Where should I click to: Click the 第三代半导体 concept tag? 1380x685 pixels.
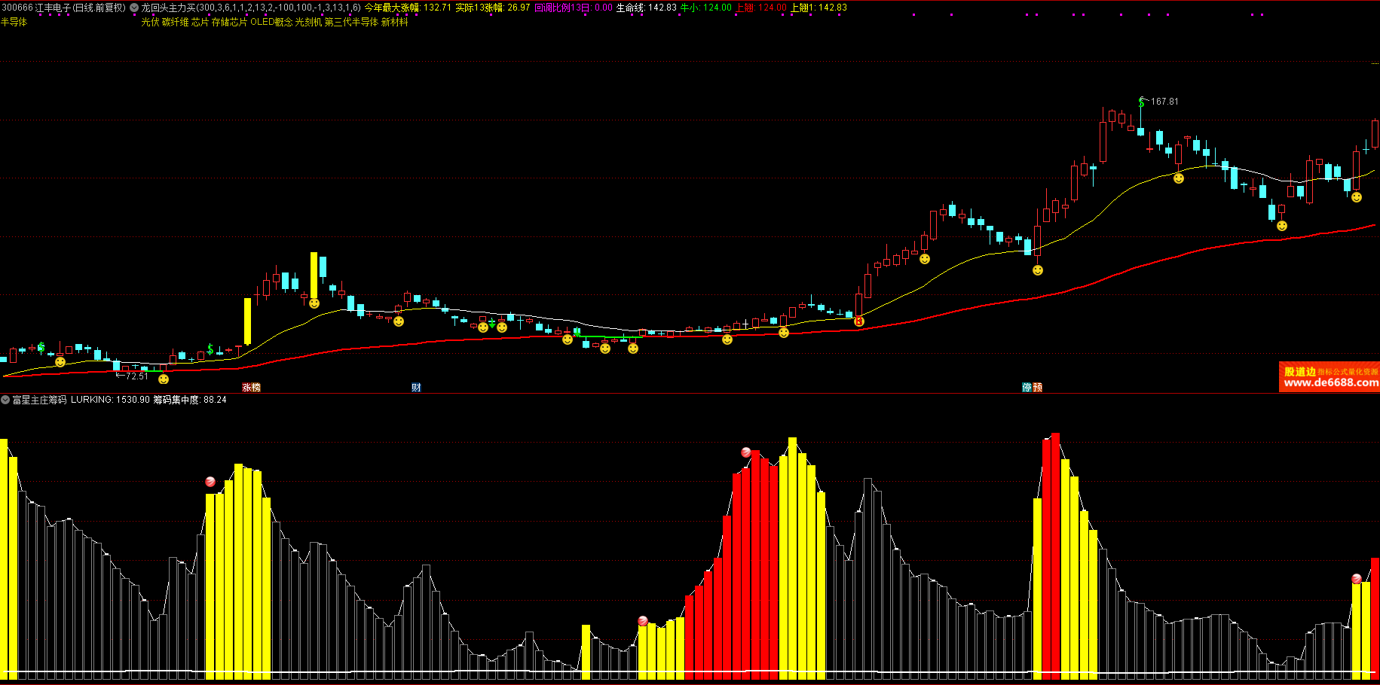click(351, 22)
